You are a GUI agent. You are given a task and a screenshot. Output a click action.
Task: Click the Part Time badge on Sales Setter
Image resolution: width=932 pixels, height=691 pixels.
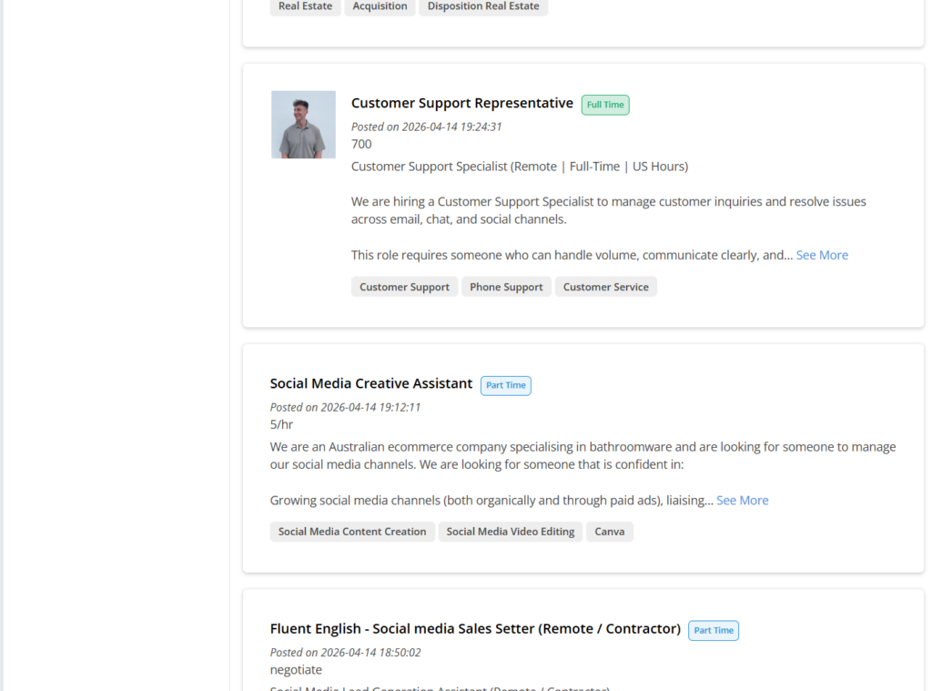pos(713,630)
